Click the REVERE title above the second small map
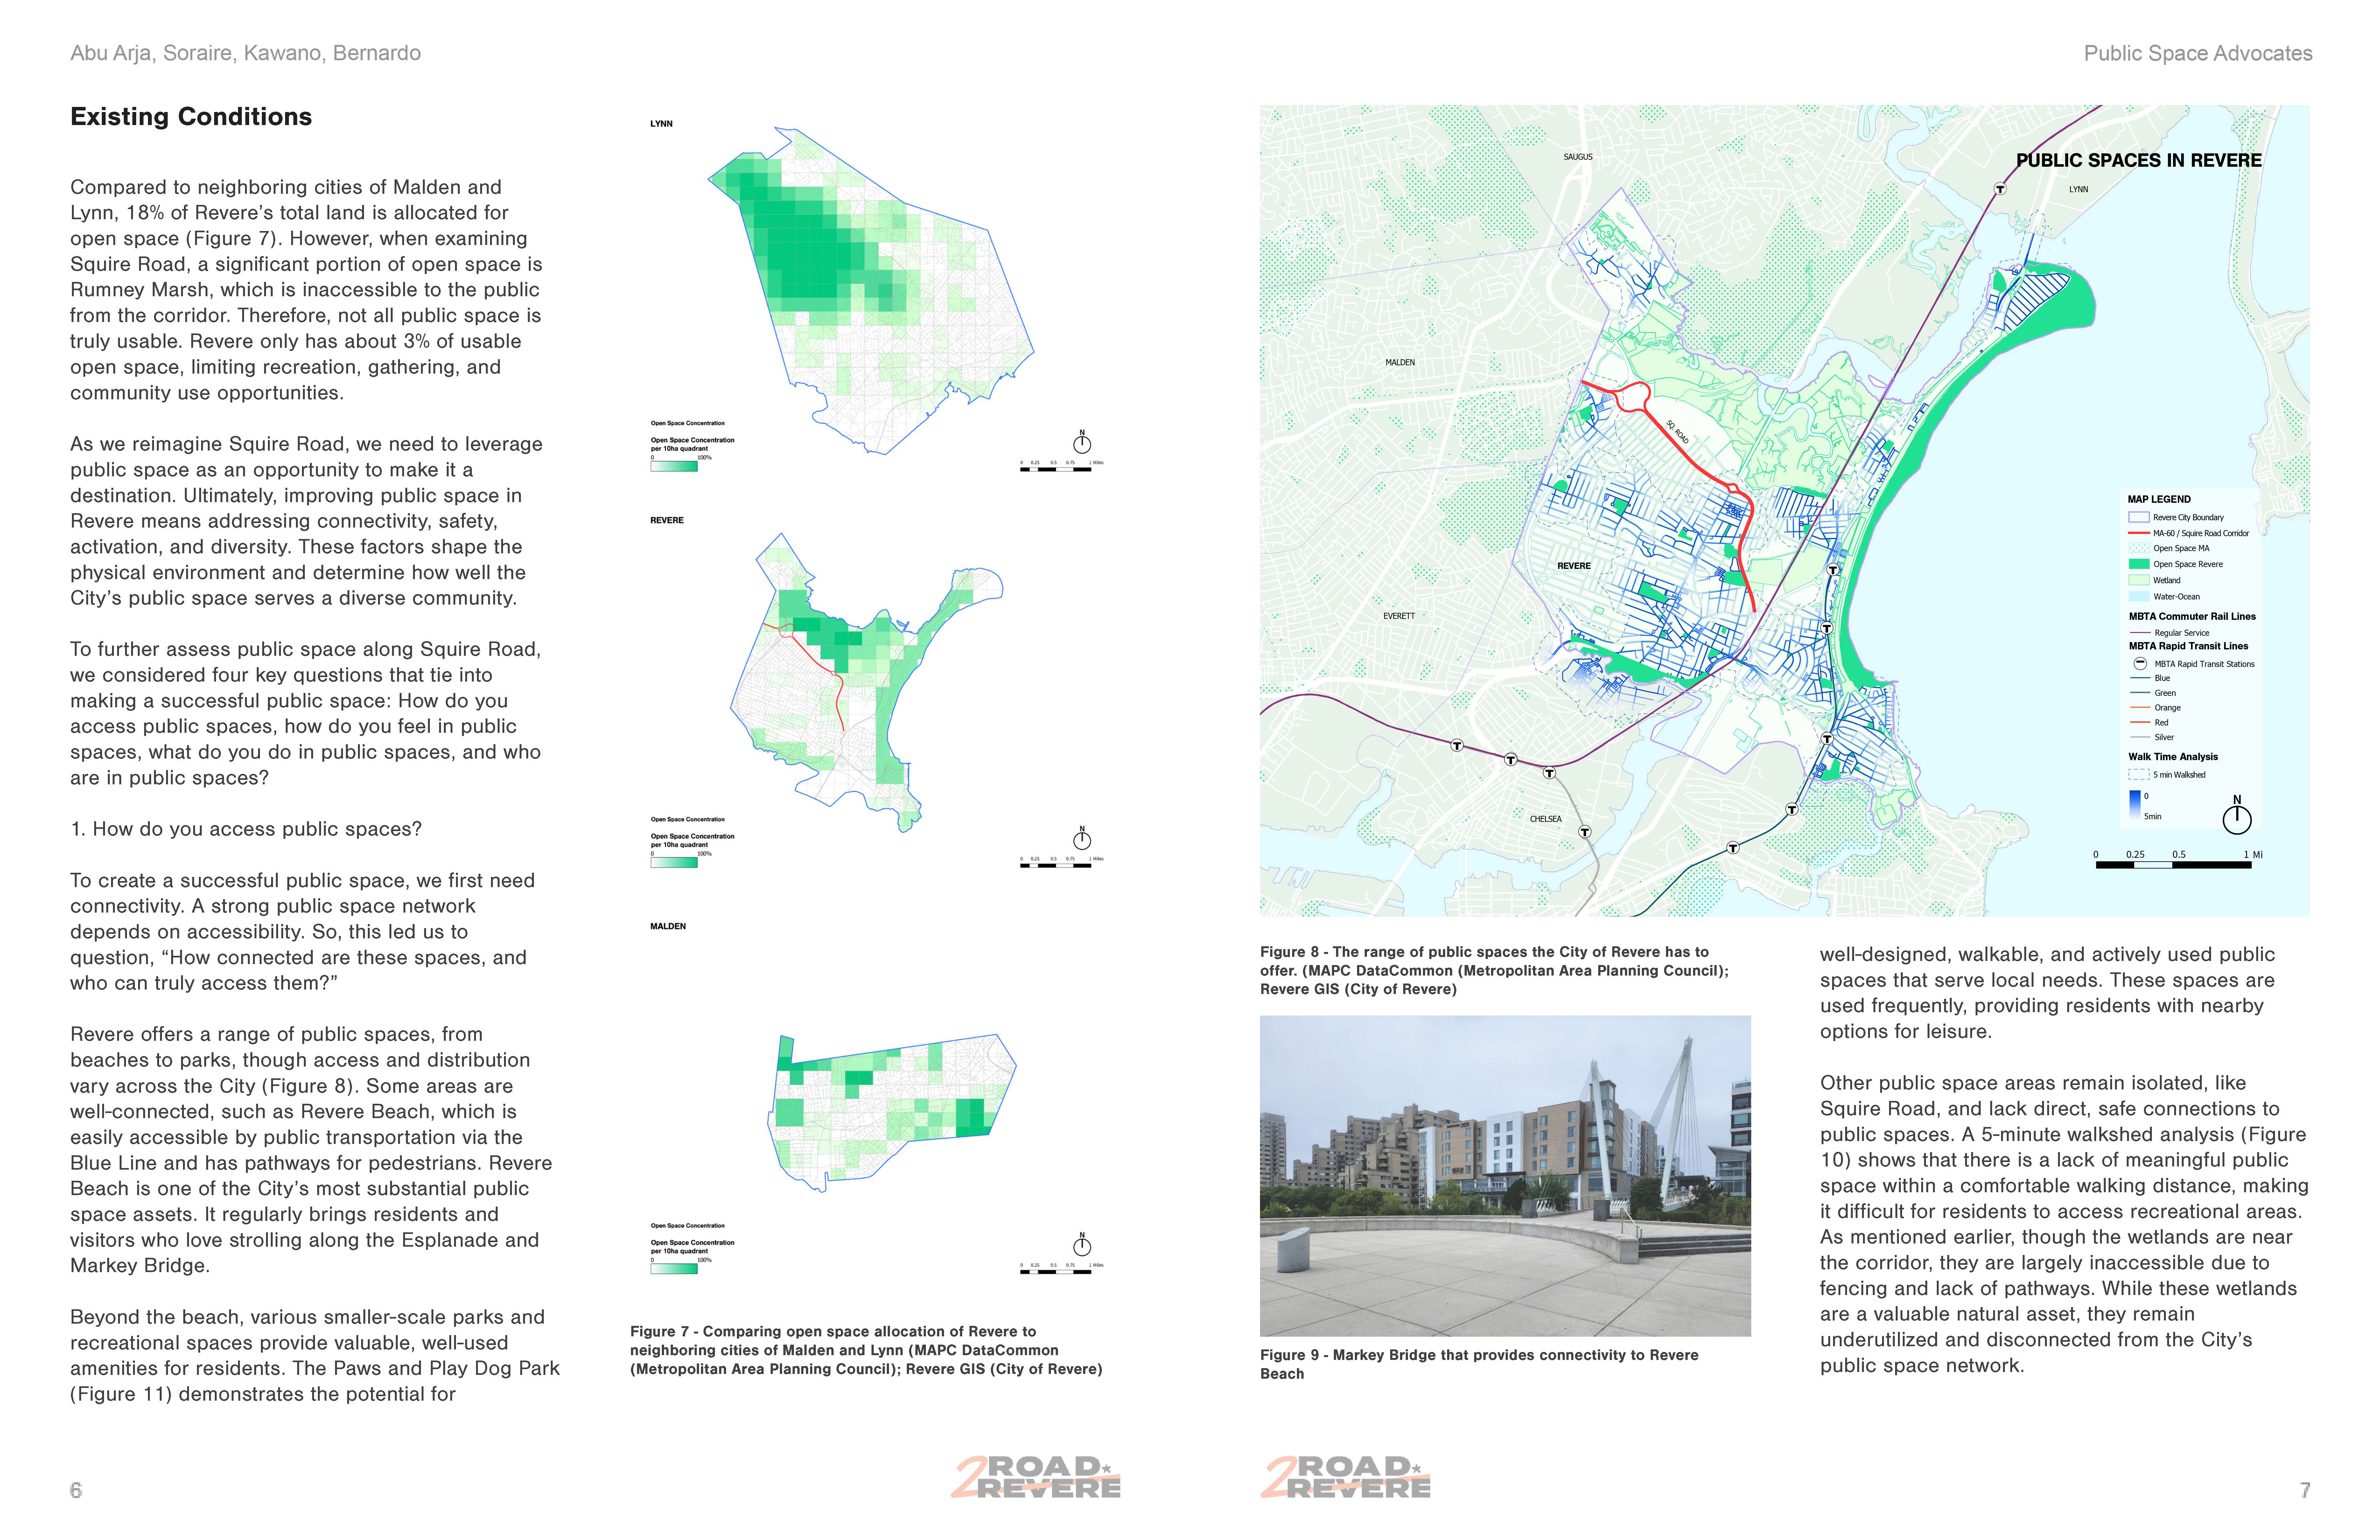 point(667,520)
